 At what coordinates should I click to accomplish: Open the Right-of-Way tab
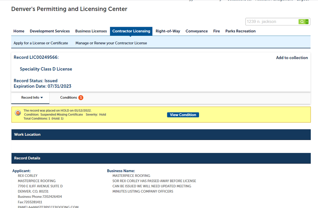[x=168, y=31]
